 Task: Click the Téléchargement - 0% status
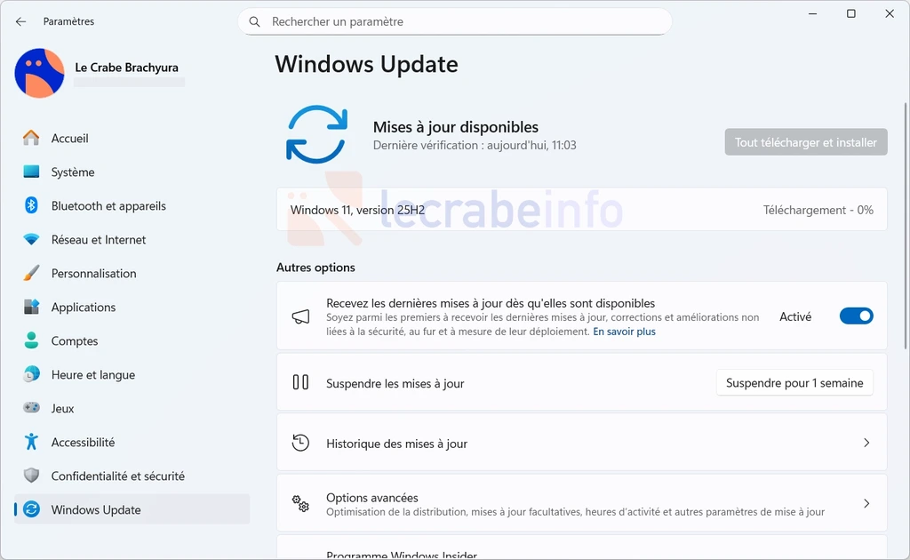(x=818, y=210)
